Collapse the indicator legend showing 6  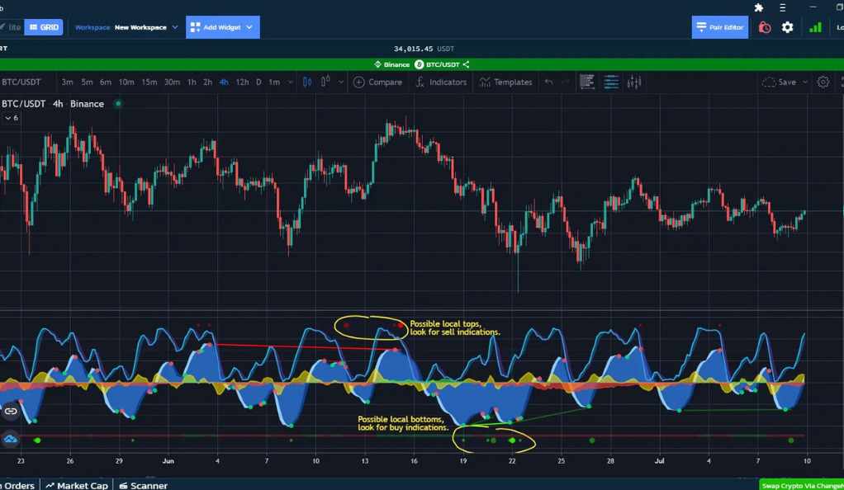(x=11, y=118)
